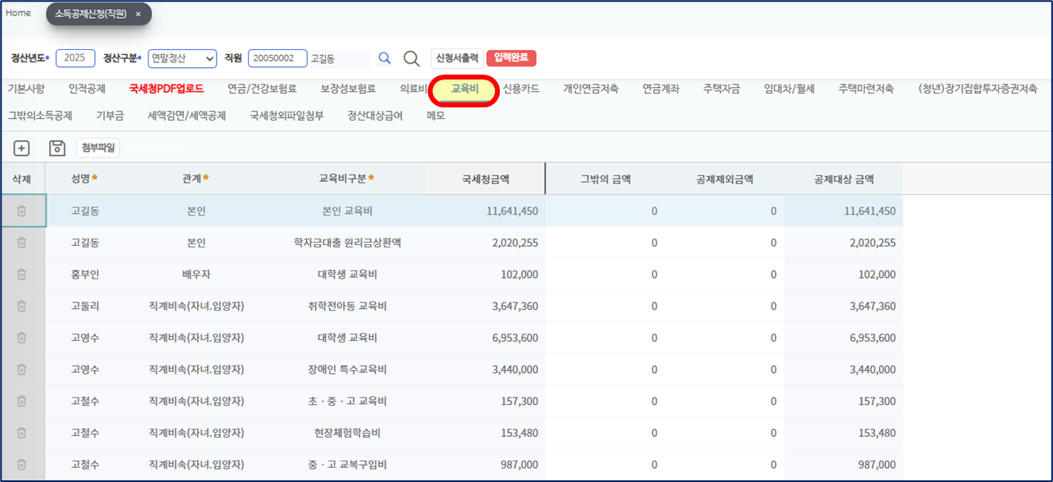
Task: Click the 11,641,450 국세청금액 cell
Action: (x=486, y=211)
